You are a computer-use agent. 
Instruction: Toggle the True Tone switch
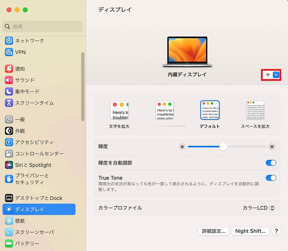coord(271,178)
